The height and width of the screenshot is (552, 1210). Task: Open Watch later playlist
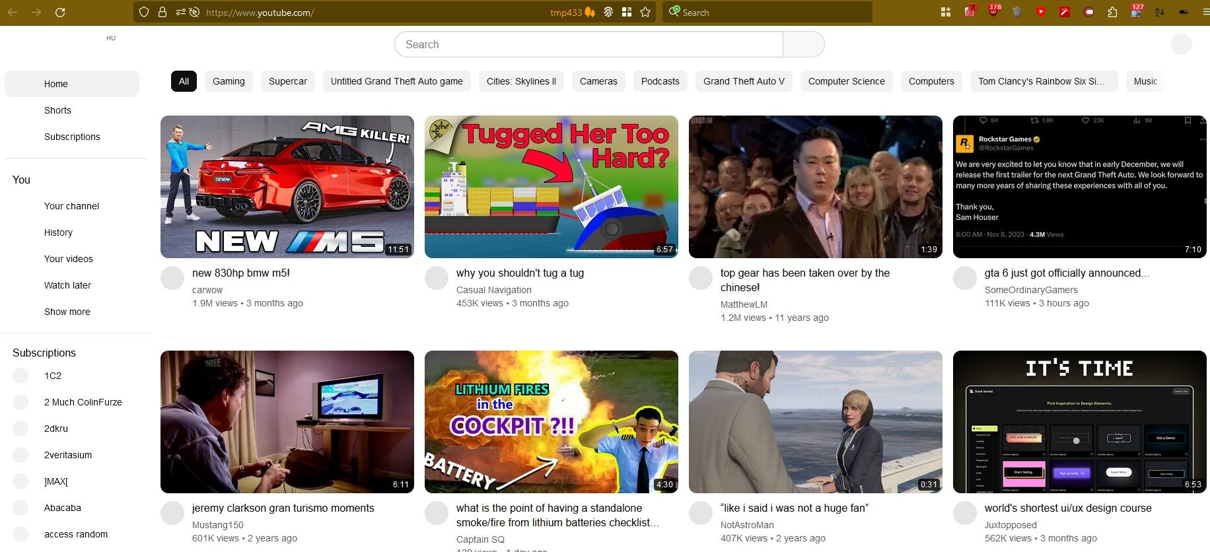pos(72,285)
